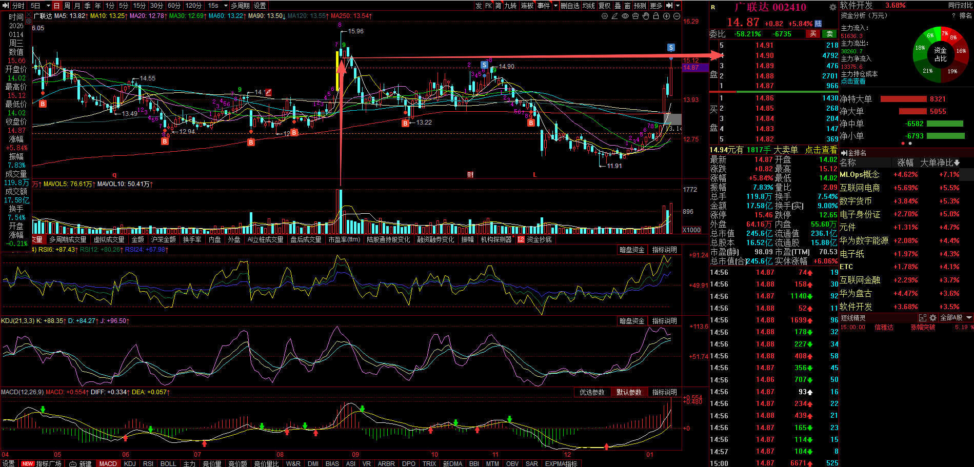The height and width of the screenshot is (467, 974).
Task: Click the collapse panel arrow icon left of 分时
Action: click(6, 6)
